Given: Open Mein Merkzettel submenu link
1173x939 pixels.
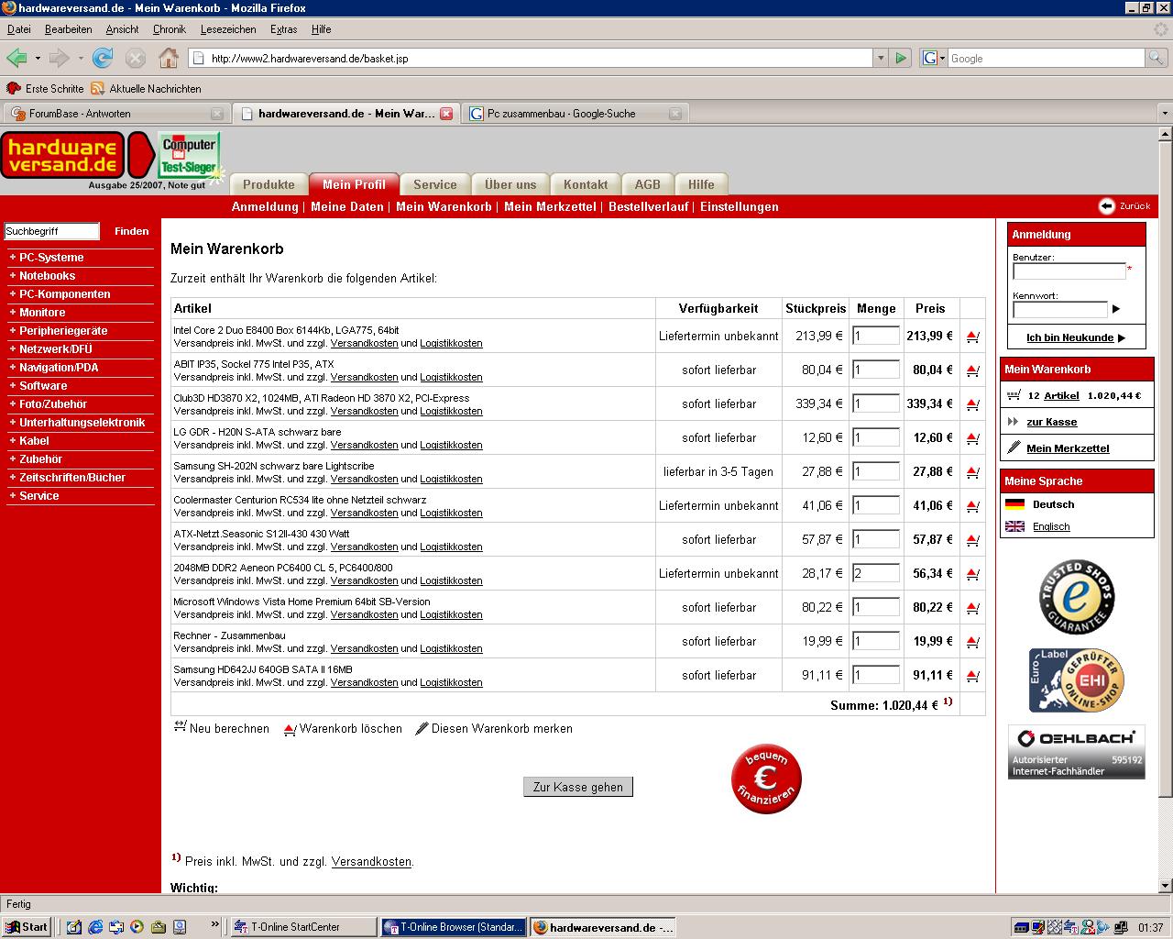Looking at the screenshot, I should (550, 206).
